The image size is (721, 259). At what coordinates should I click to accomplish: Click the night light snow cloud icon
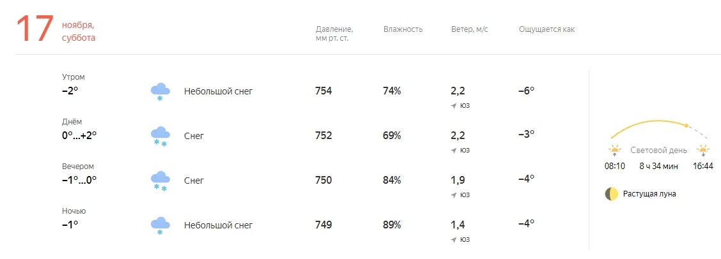click(x=160, y=225)
